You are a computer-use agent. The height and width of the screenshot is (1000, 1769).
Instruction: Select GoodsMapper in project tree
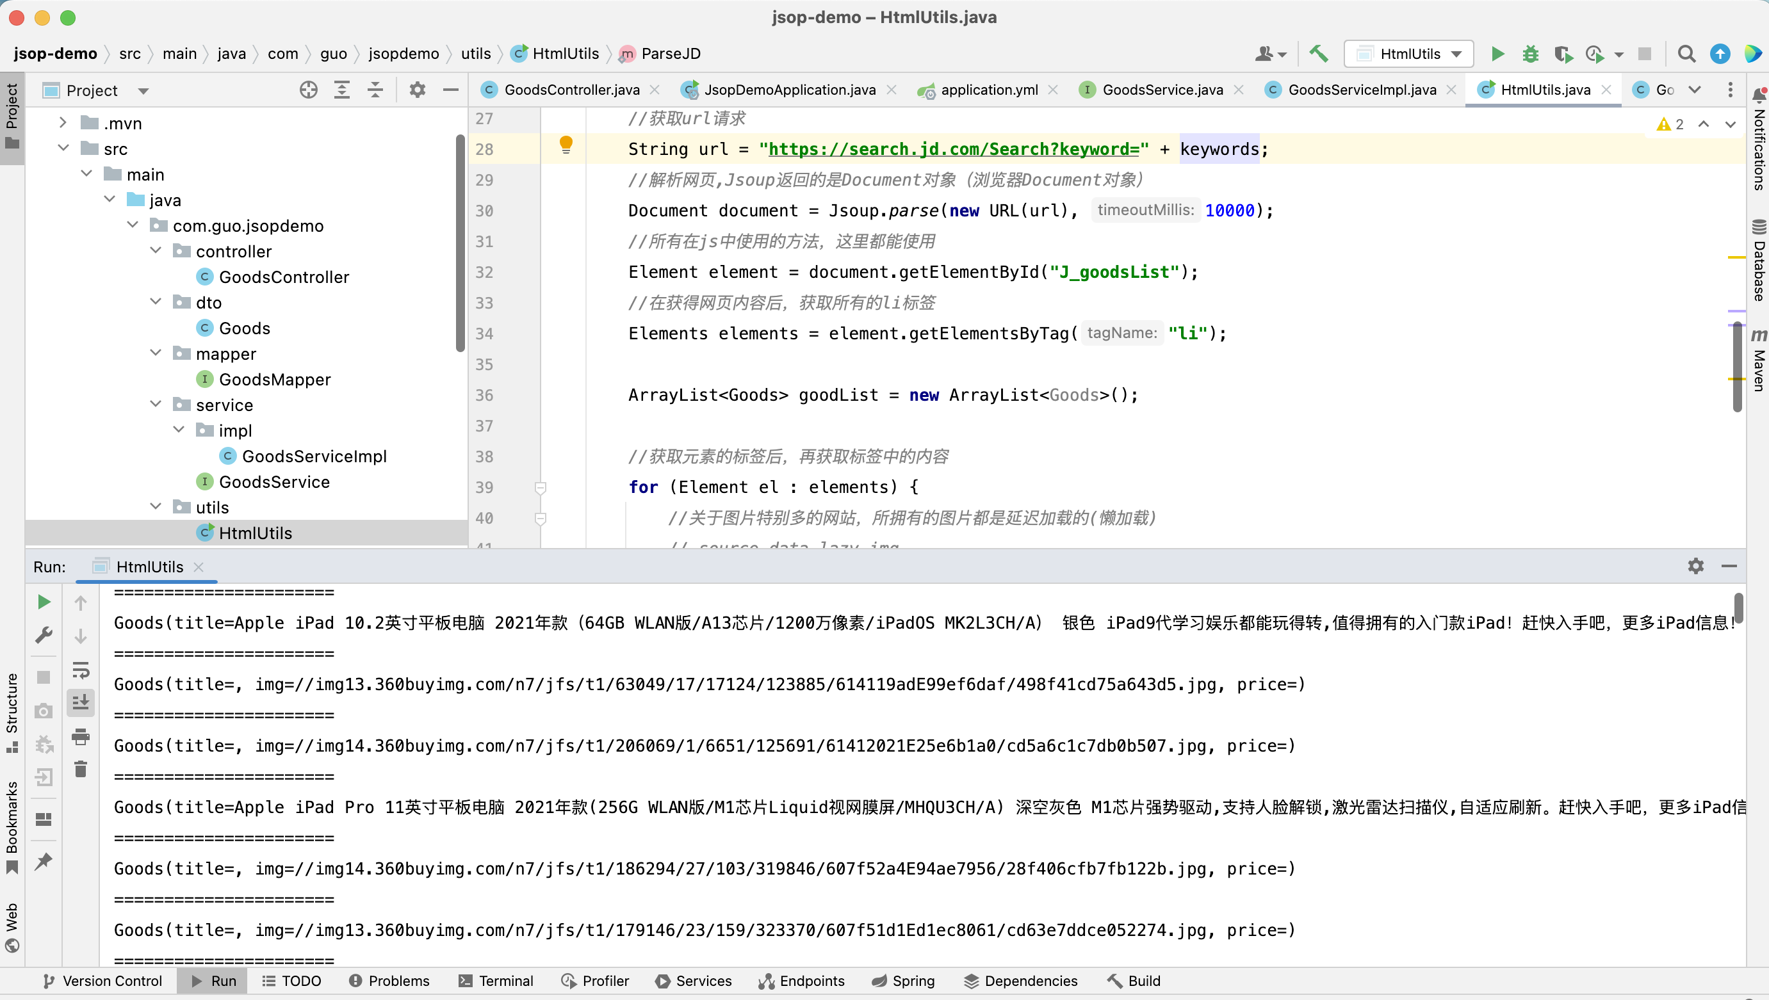click(274, 379)
